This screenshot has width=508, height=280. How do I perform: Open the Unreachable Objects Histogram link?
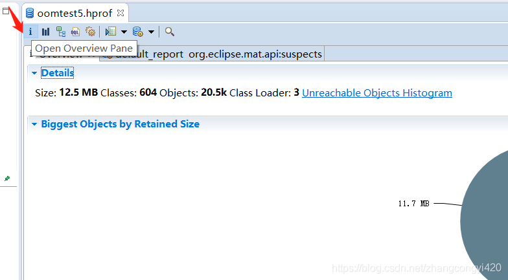377,93
